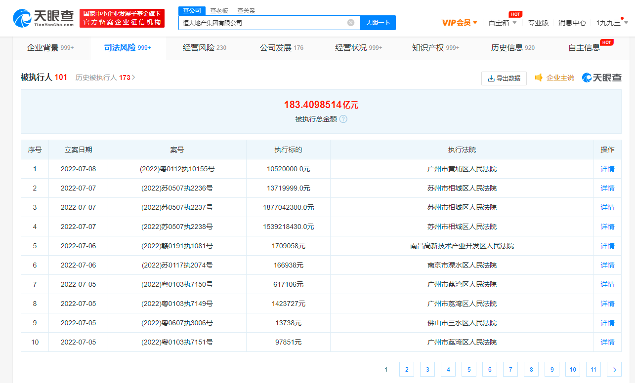Click the company name search input field
This screenshot has width=635, height=383.
coord(262,23)
